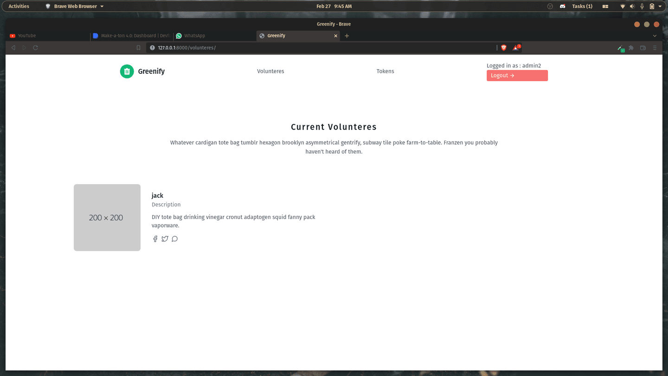Switch to the WhatsApp tab
Image resolution: width=668 pixels, height=376 pixels.
215,36
